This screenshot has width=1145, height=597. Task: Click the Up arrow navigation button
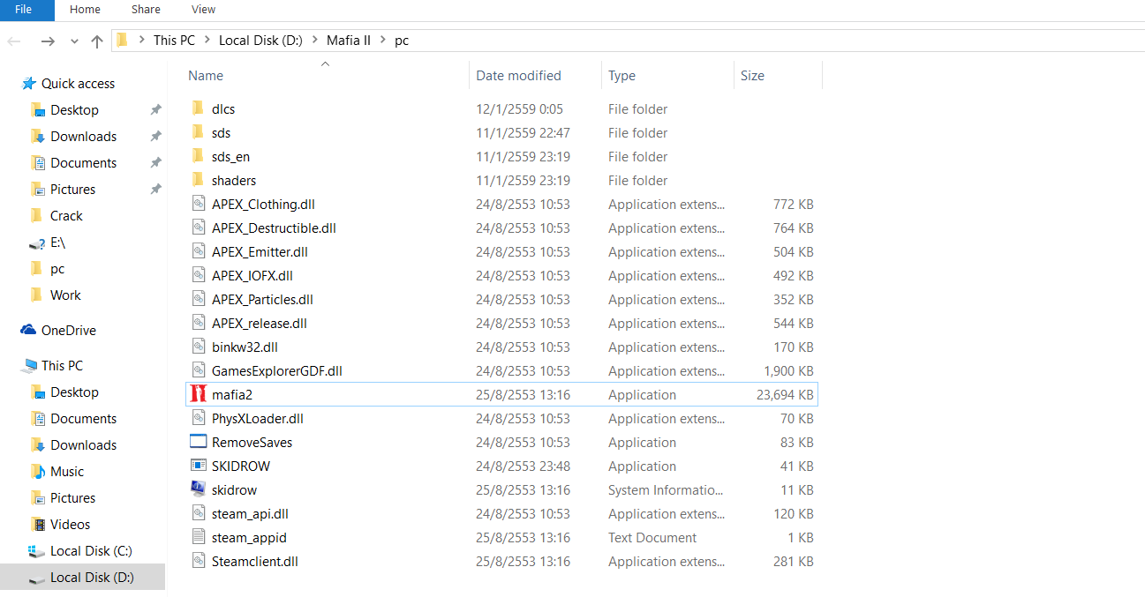97,41
